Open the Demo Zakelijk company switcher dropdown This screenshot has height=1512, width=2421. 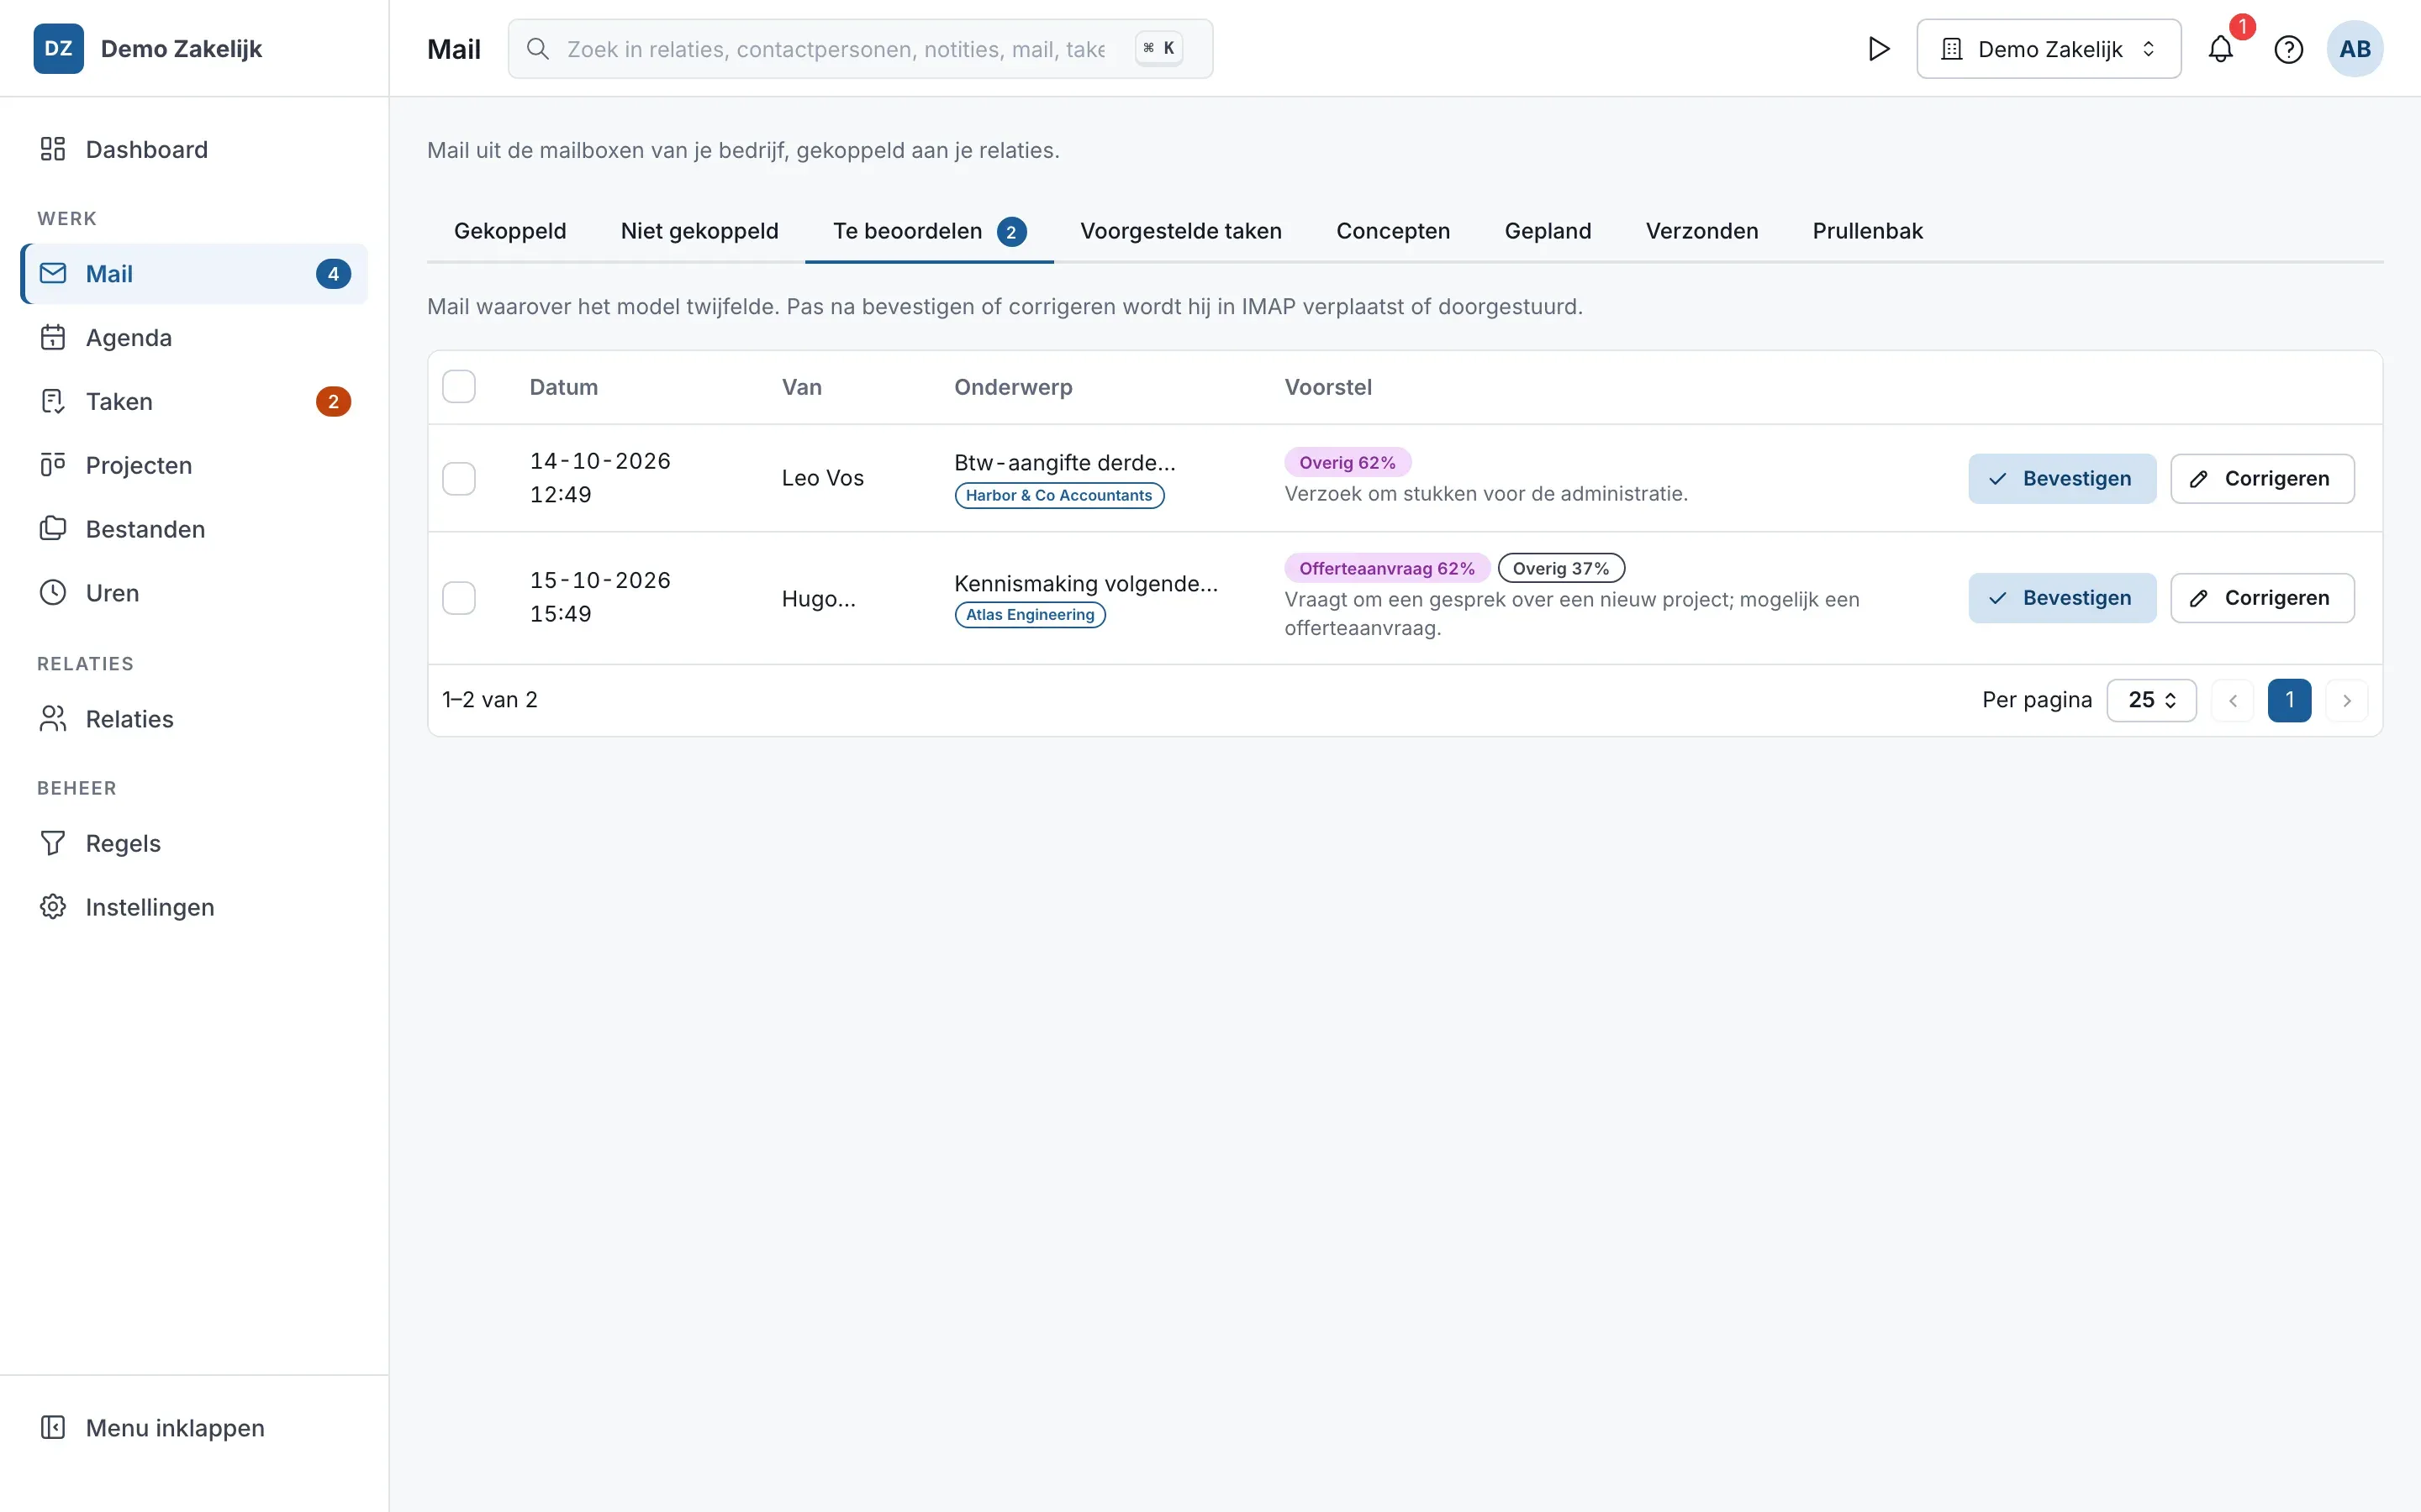(2048, 49)
